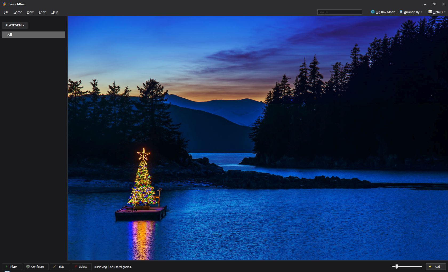Screen dimensions: 448x272
Task: Click the Christmas tree background image
Action: (258, 138)
